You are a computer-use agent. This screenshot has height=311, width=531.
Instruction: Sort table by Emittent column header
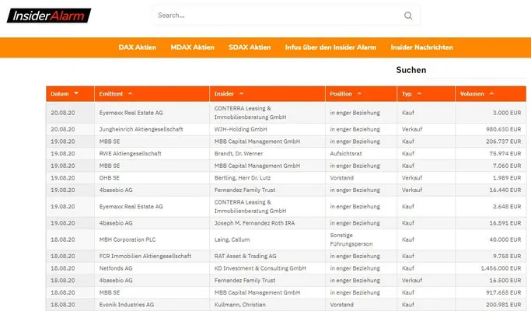pos(152,94)
